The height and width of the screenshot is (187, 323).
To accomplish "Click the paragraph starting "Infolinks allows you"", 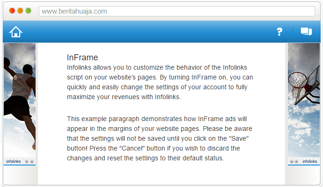I will 160,82.
